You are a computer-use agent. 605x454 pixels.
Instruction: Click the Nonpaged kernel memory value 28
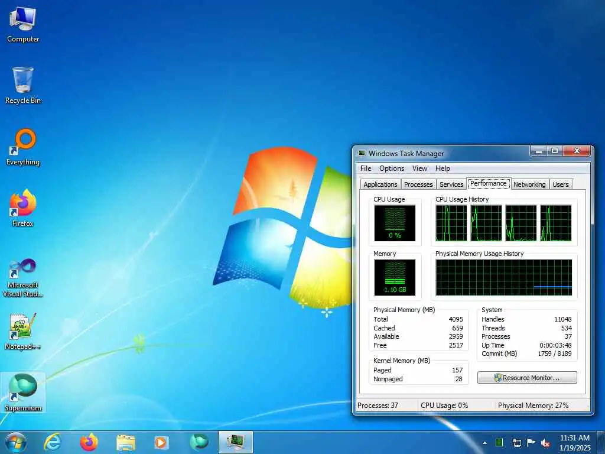point(458,379)
